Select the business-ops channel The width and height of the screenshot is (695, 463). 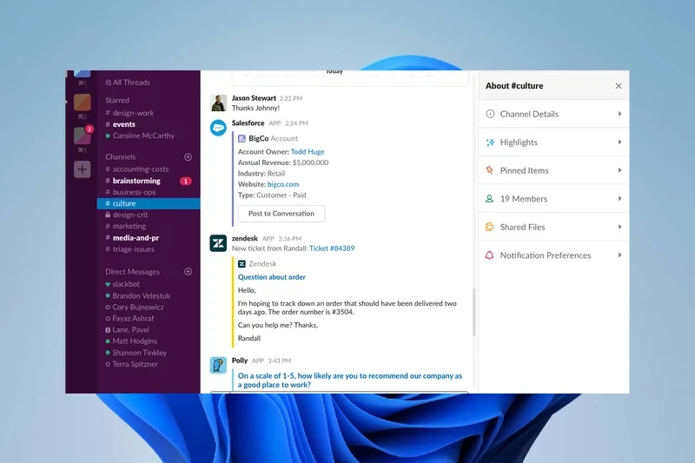click(130, 192)
